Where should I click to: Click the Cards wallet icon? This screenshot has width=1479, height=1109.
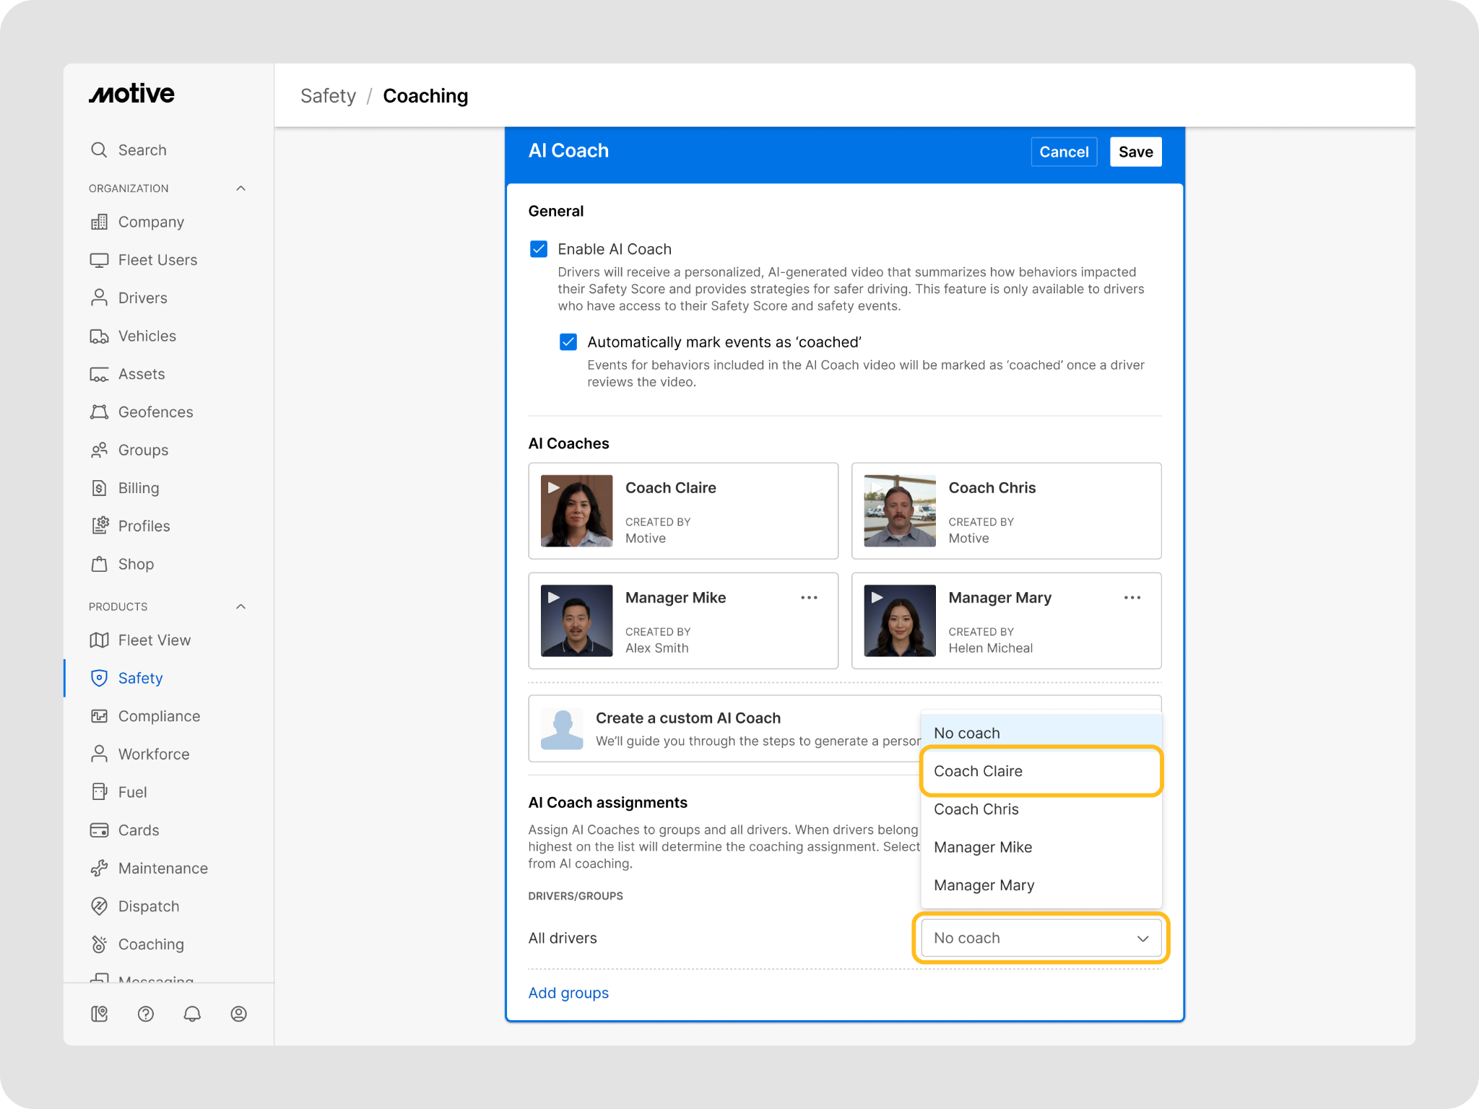point(99,830)
